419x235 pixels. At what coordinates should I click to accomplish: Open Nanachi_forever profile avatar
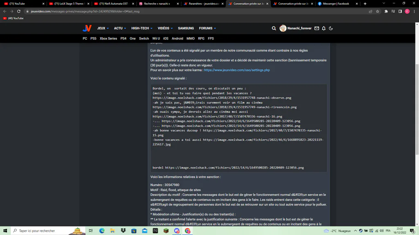point(283,28)
